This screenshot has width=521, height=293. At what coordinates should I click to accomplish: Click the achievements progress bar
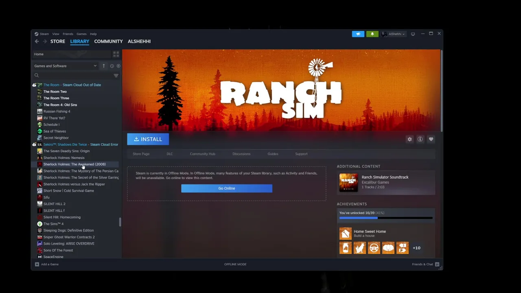(x=386, y=218)
